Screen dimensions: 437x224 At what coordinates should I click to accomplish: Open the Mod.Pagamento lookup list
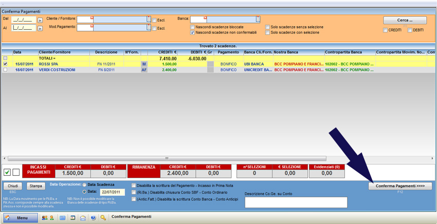click(149, 28)
